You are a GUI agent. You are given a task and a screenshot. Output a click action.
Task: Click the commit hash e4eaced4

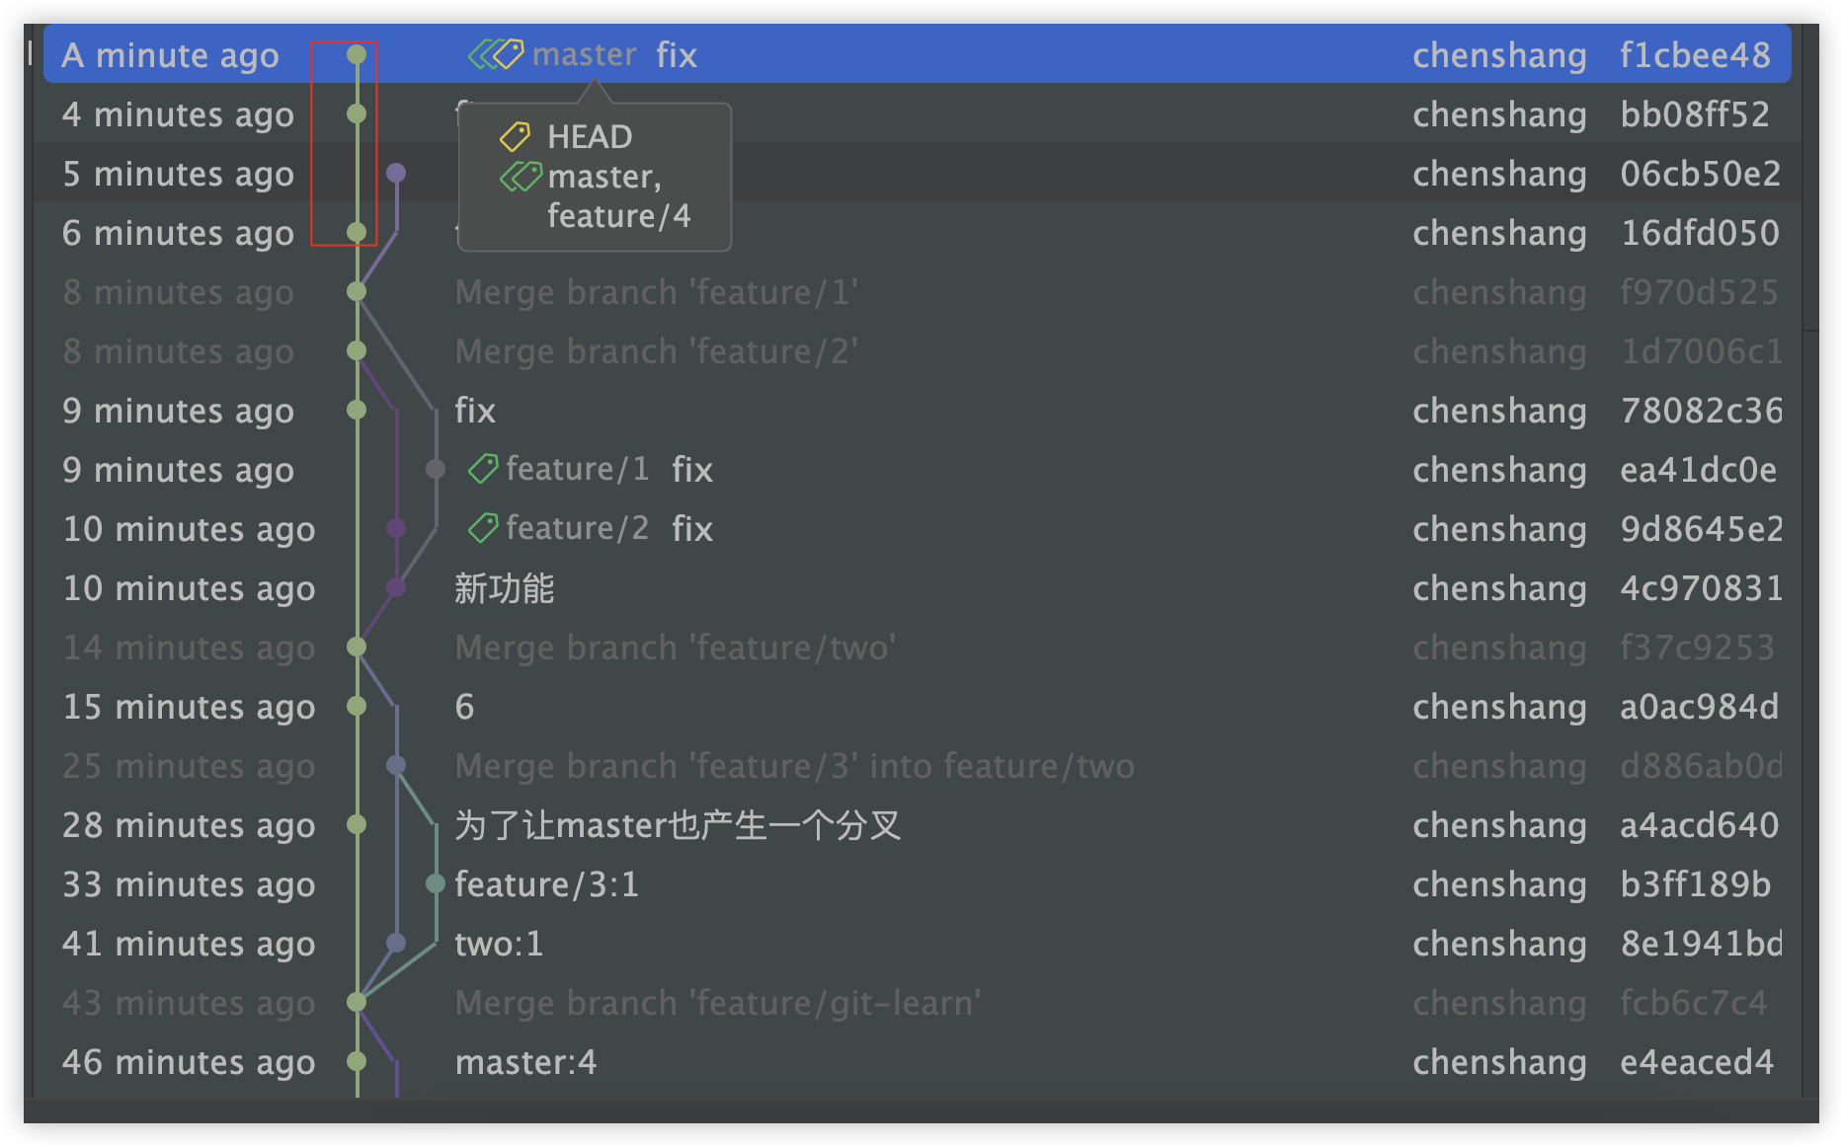(1697, 1062)
